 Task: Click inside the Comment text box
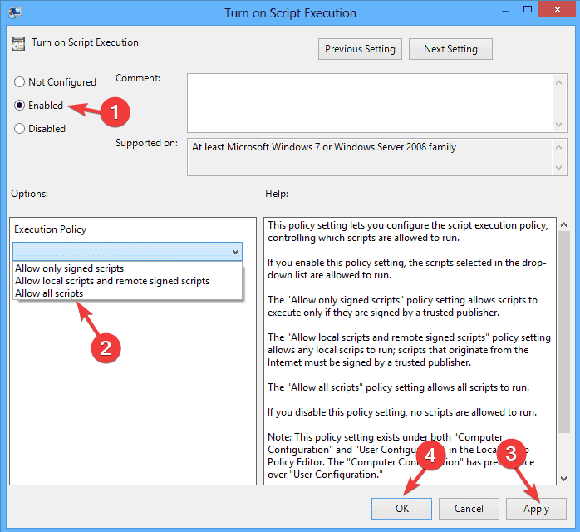click(370, 103)
